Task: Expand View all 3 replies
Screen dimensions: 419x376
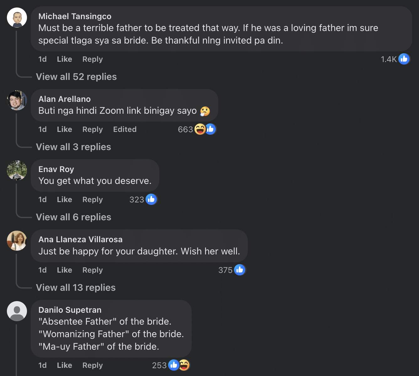Action: point(73,147)
